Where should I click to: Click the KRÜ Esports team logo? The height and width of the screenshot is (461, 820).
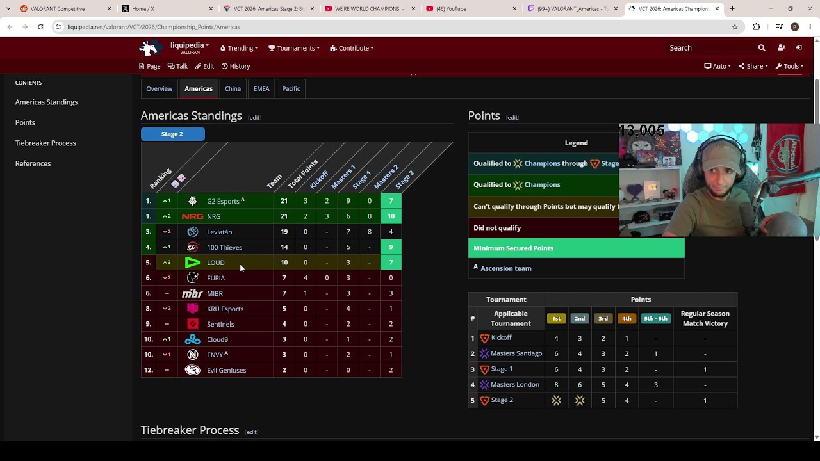click(192, 309)
